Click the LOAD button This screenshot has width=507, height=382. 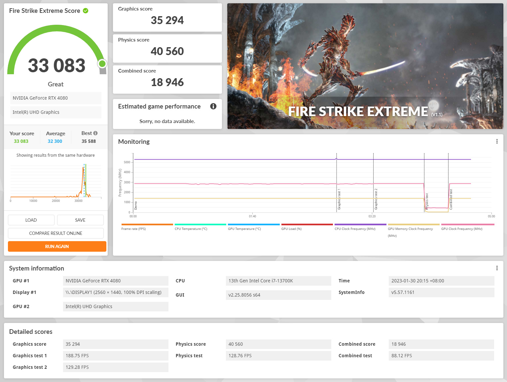pos(31,220)
